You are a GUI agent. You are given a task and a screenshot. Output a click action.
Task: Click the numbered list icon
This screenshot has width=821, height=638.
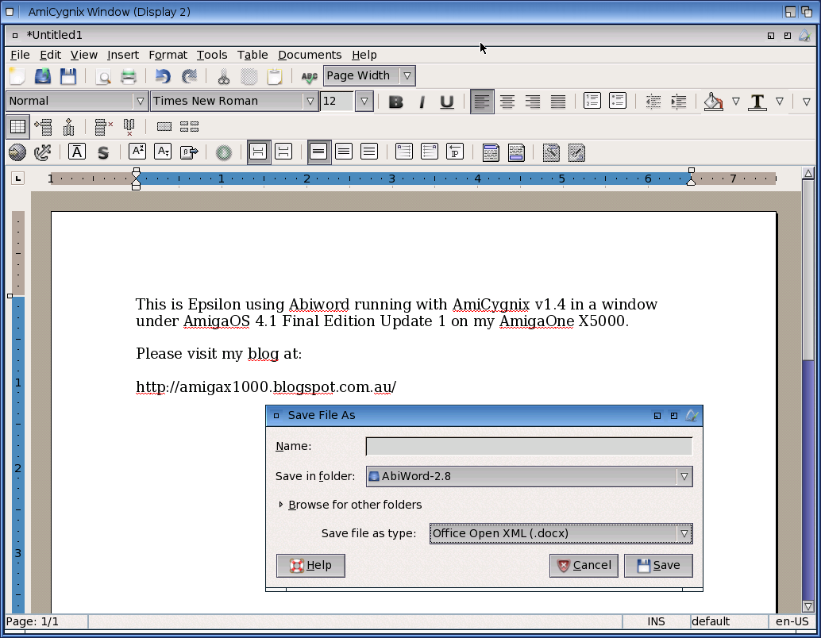point(592,101)
